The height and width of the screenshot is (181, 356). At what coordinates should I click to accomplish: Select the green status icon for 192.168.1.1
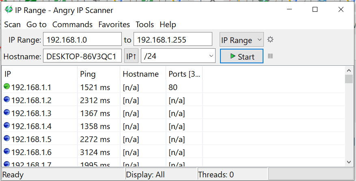[x=7, y=86]
